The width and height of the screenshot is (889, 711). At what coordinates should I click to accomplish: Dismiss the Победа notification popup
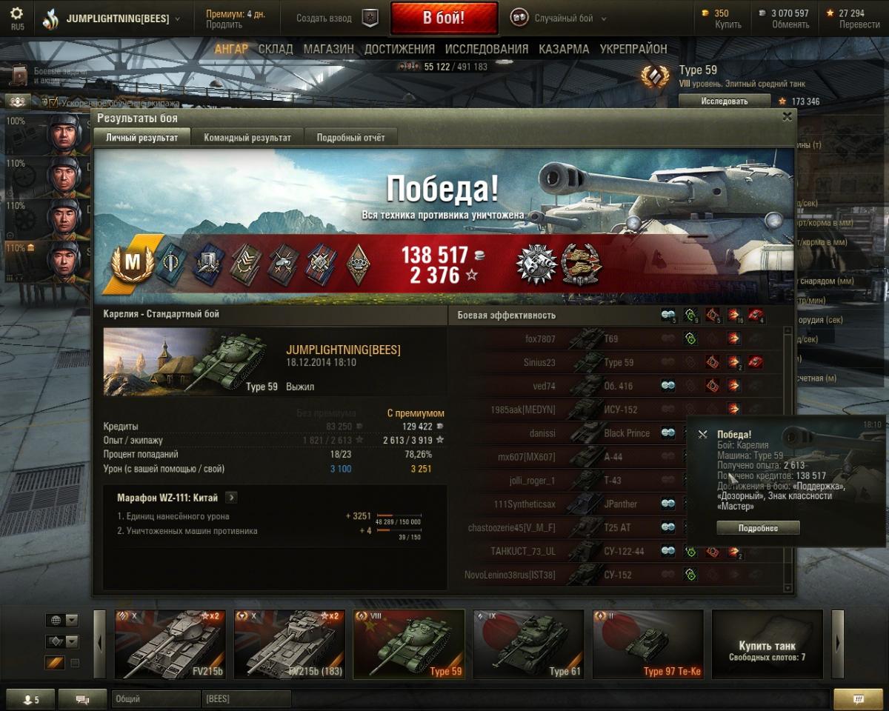(702, 435)
